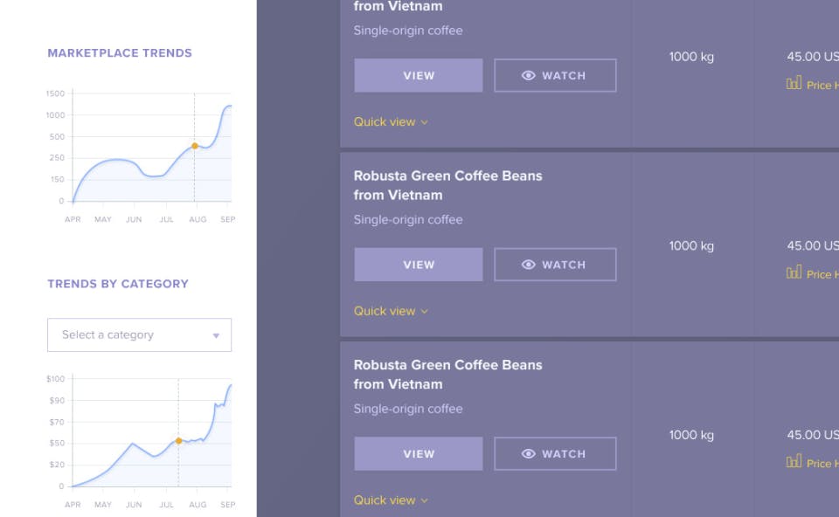
Task: Click Trends by Category heading
Action: coord(118,284)
